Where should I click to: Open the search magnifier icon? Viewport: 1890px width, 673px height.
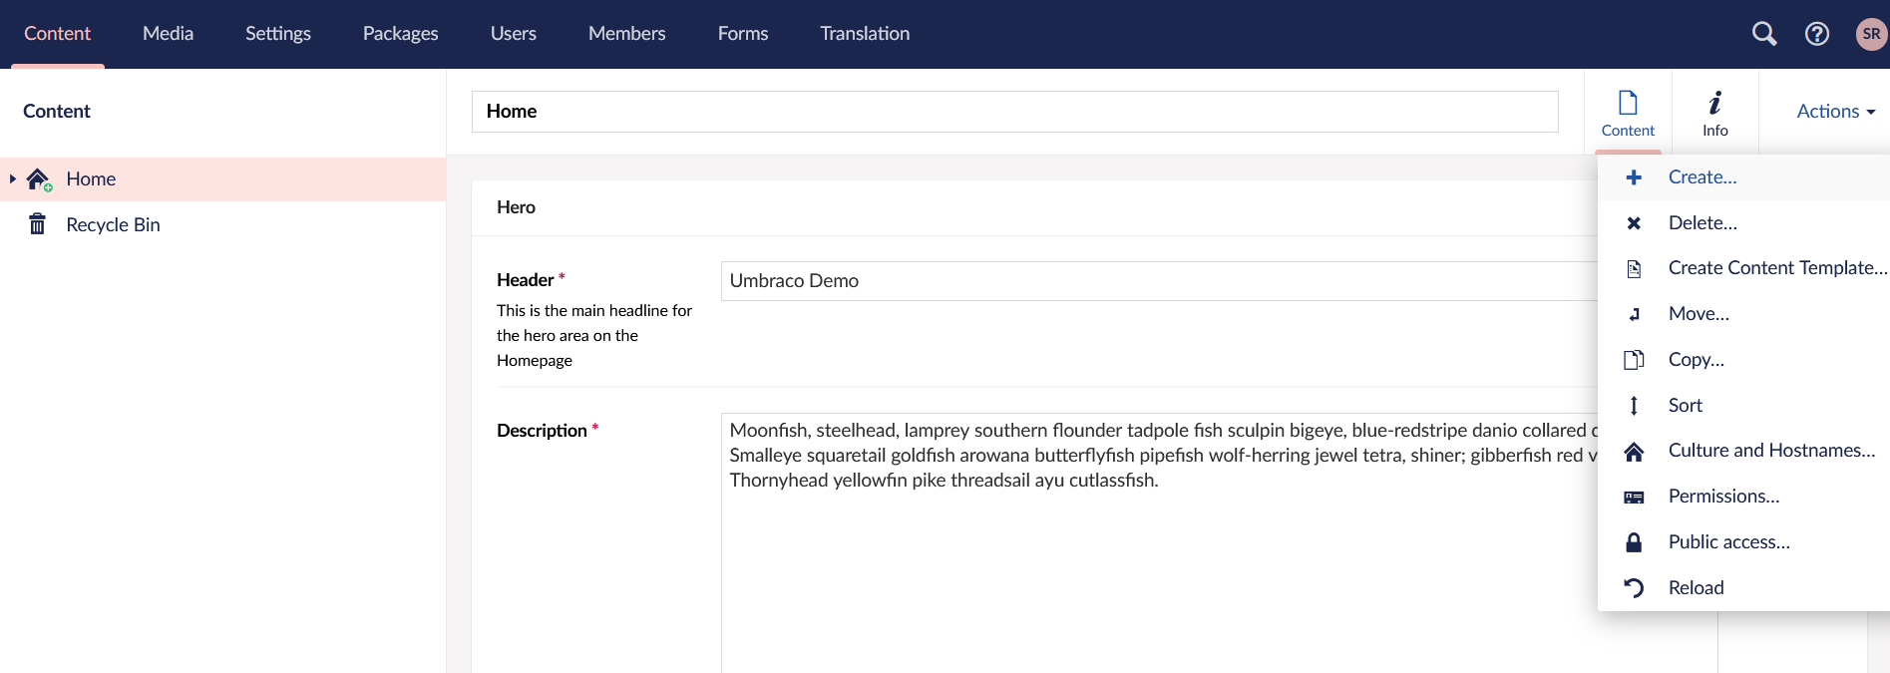coord(1763,34)
